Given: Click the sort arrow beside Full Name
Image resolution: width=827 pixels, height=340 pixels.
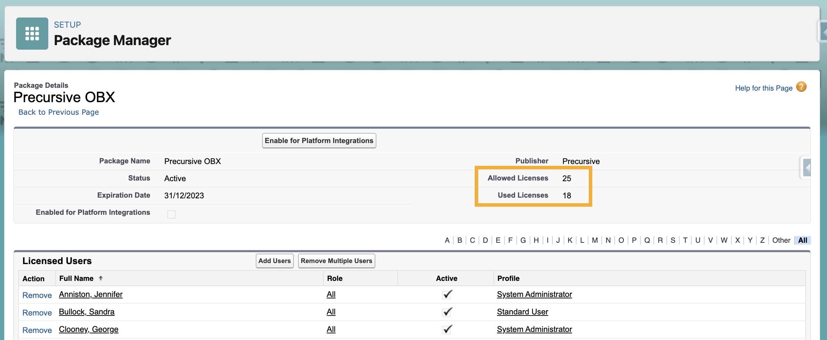Looking at the screenshot, I should 101,278.
